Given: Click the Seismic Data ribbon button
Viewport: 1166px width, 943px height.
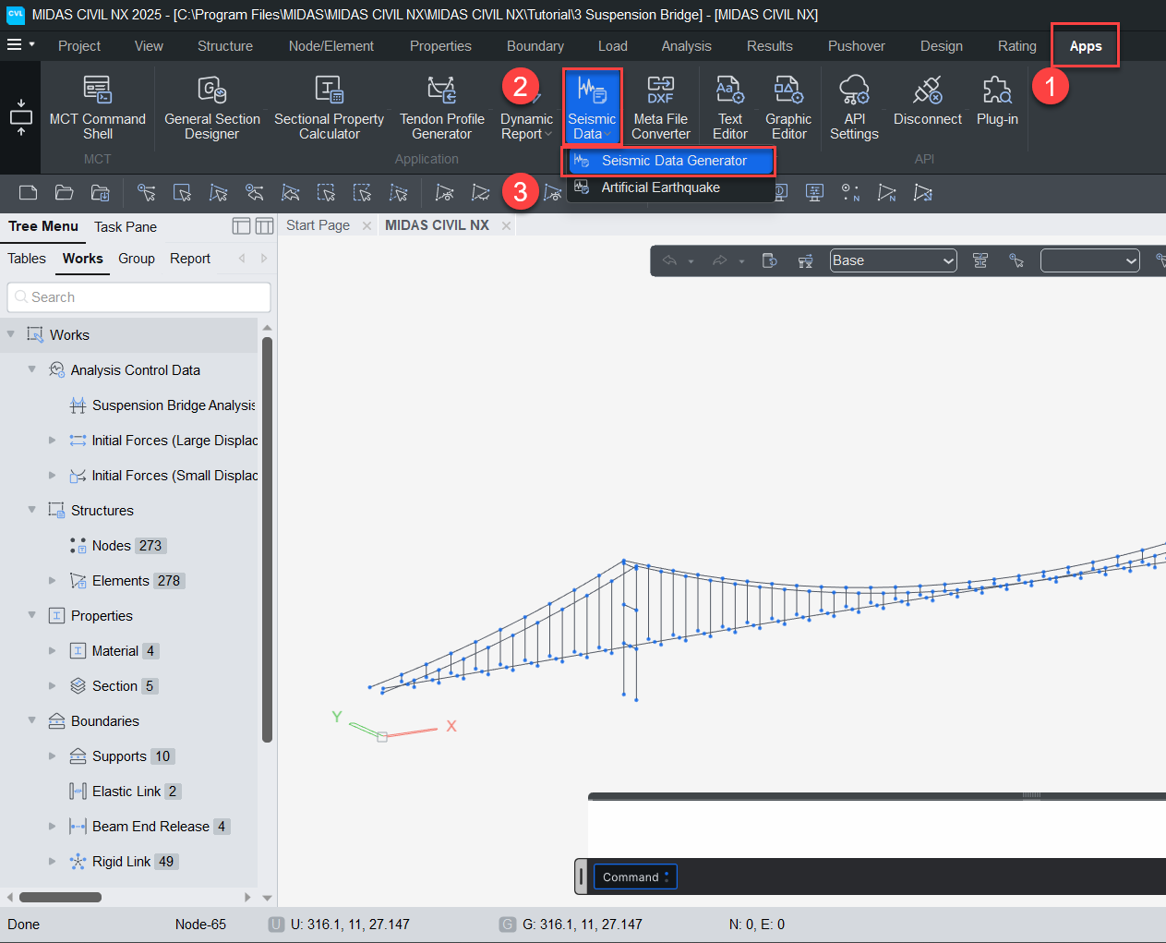Looking at the screenshot, I should click(x=592, y=107).
